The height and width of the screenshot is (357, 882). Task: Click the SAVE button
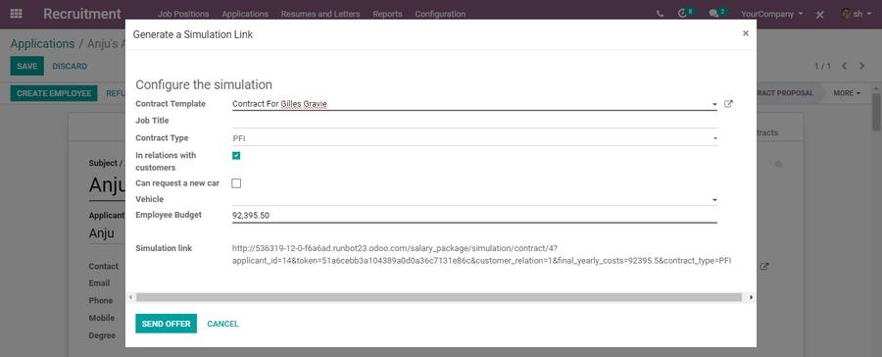point(27,66)
